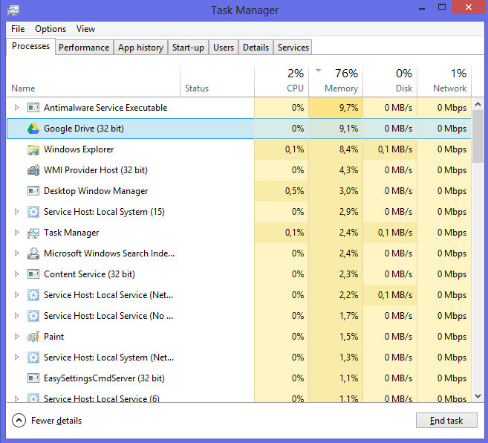The height and width of the screenshot is (443, 488).
Task: Click the Paint process icon
Action: (33, 337)
